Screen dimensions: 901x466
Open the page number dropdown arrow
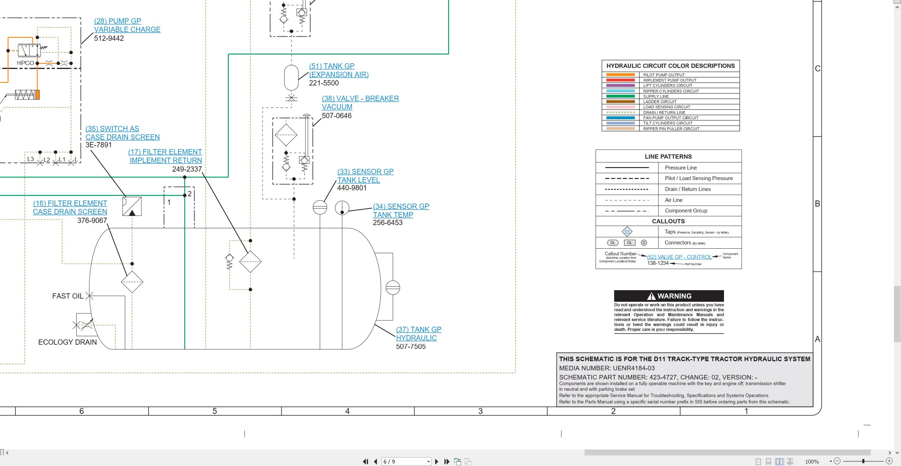click(428, 462)
